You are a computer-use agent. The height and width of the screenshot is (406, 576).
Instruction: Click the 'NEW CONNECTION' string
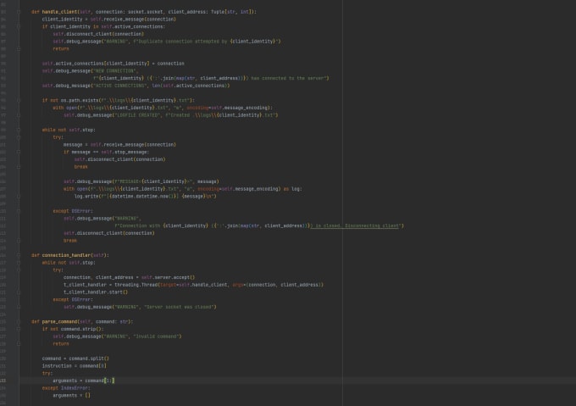click(114, 70)
